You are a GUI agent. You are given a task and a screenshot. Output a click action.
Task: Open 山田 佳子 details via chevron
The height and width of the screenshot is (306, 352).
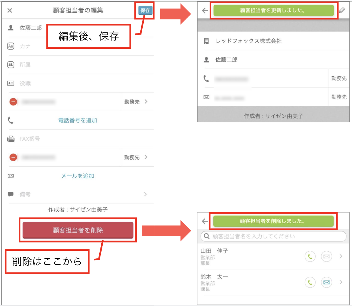341,256
